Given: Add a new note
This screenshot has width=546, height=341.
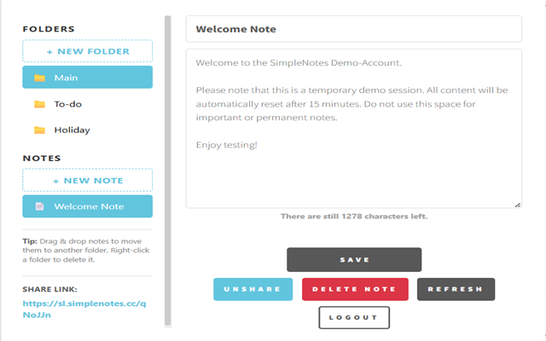Looking at the screenshot, I should pyautogui.click(x=87, y=180).
